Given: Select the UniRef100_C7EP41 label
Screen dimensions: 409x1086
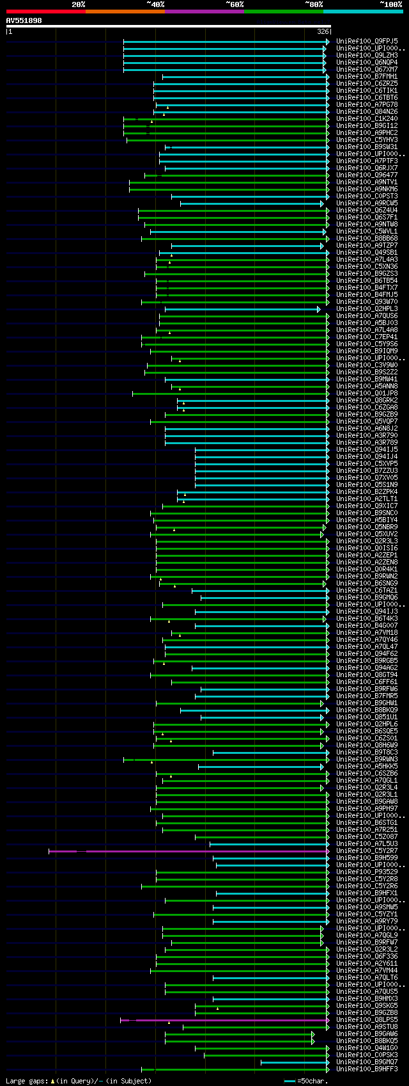Looking at the screenshot, I should 367,337.
